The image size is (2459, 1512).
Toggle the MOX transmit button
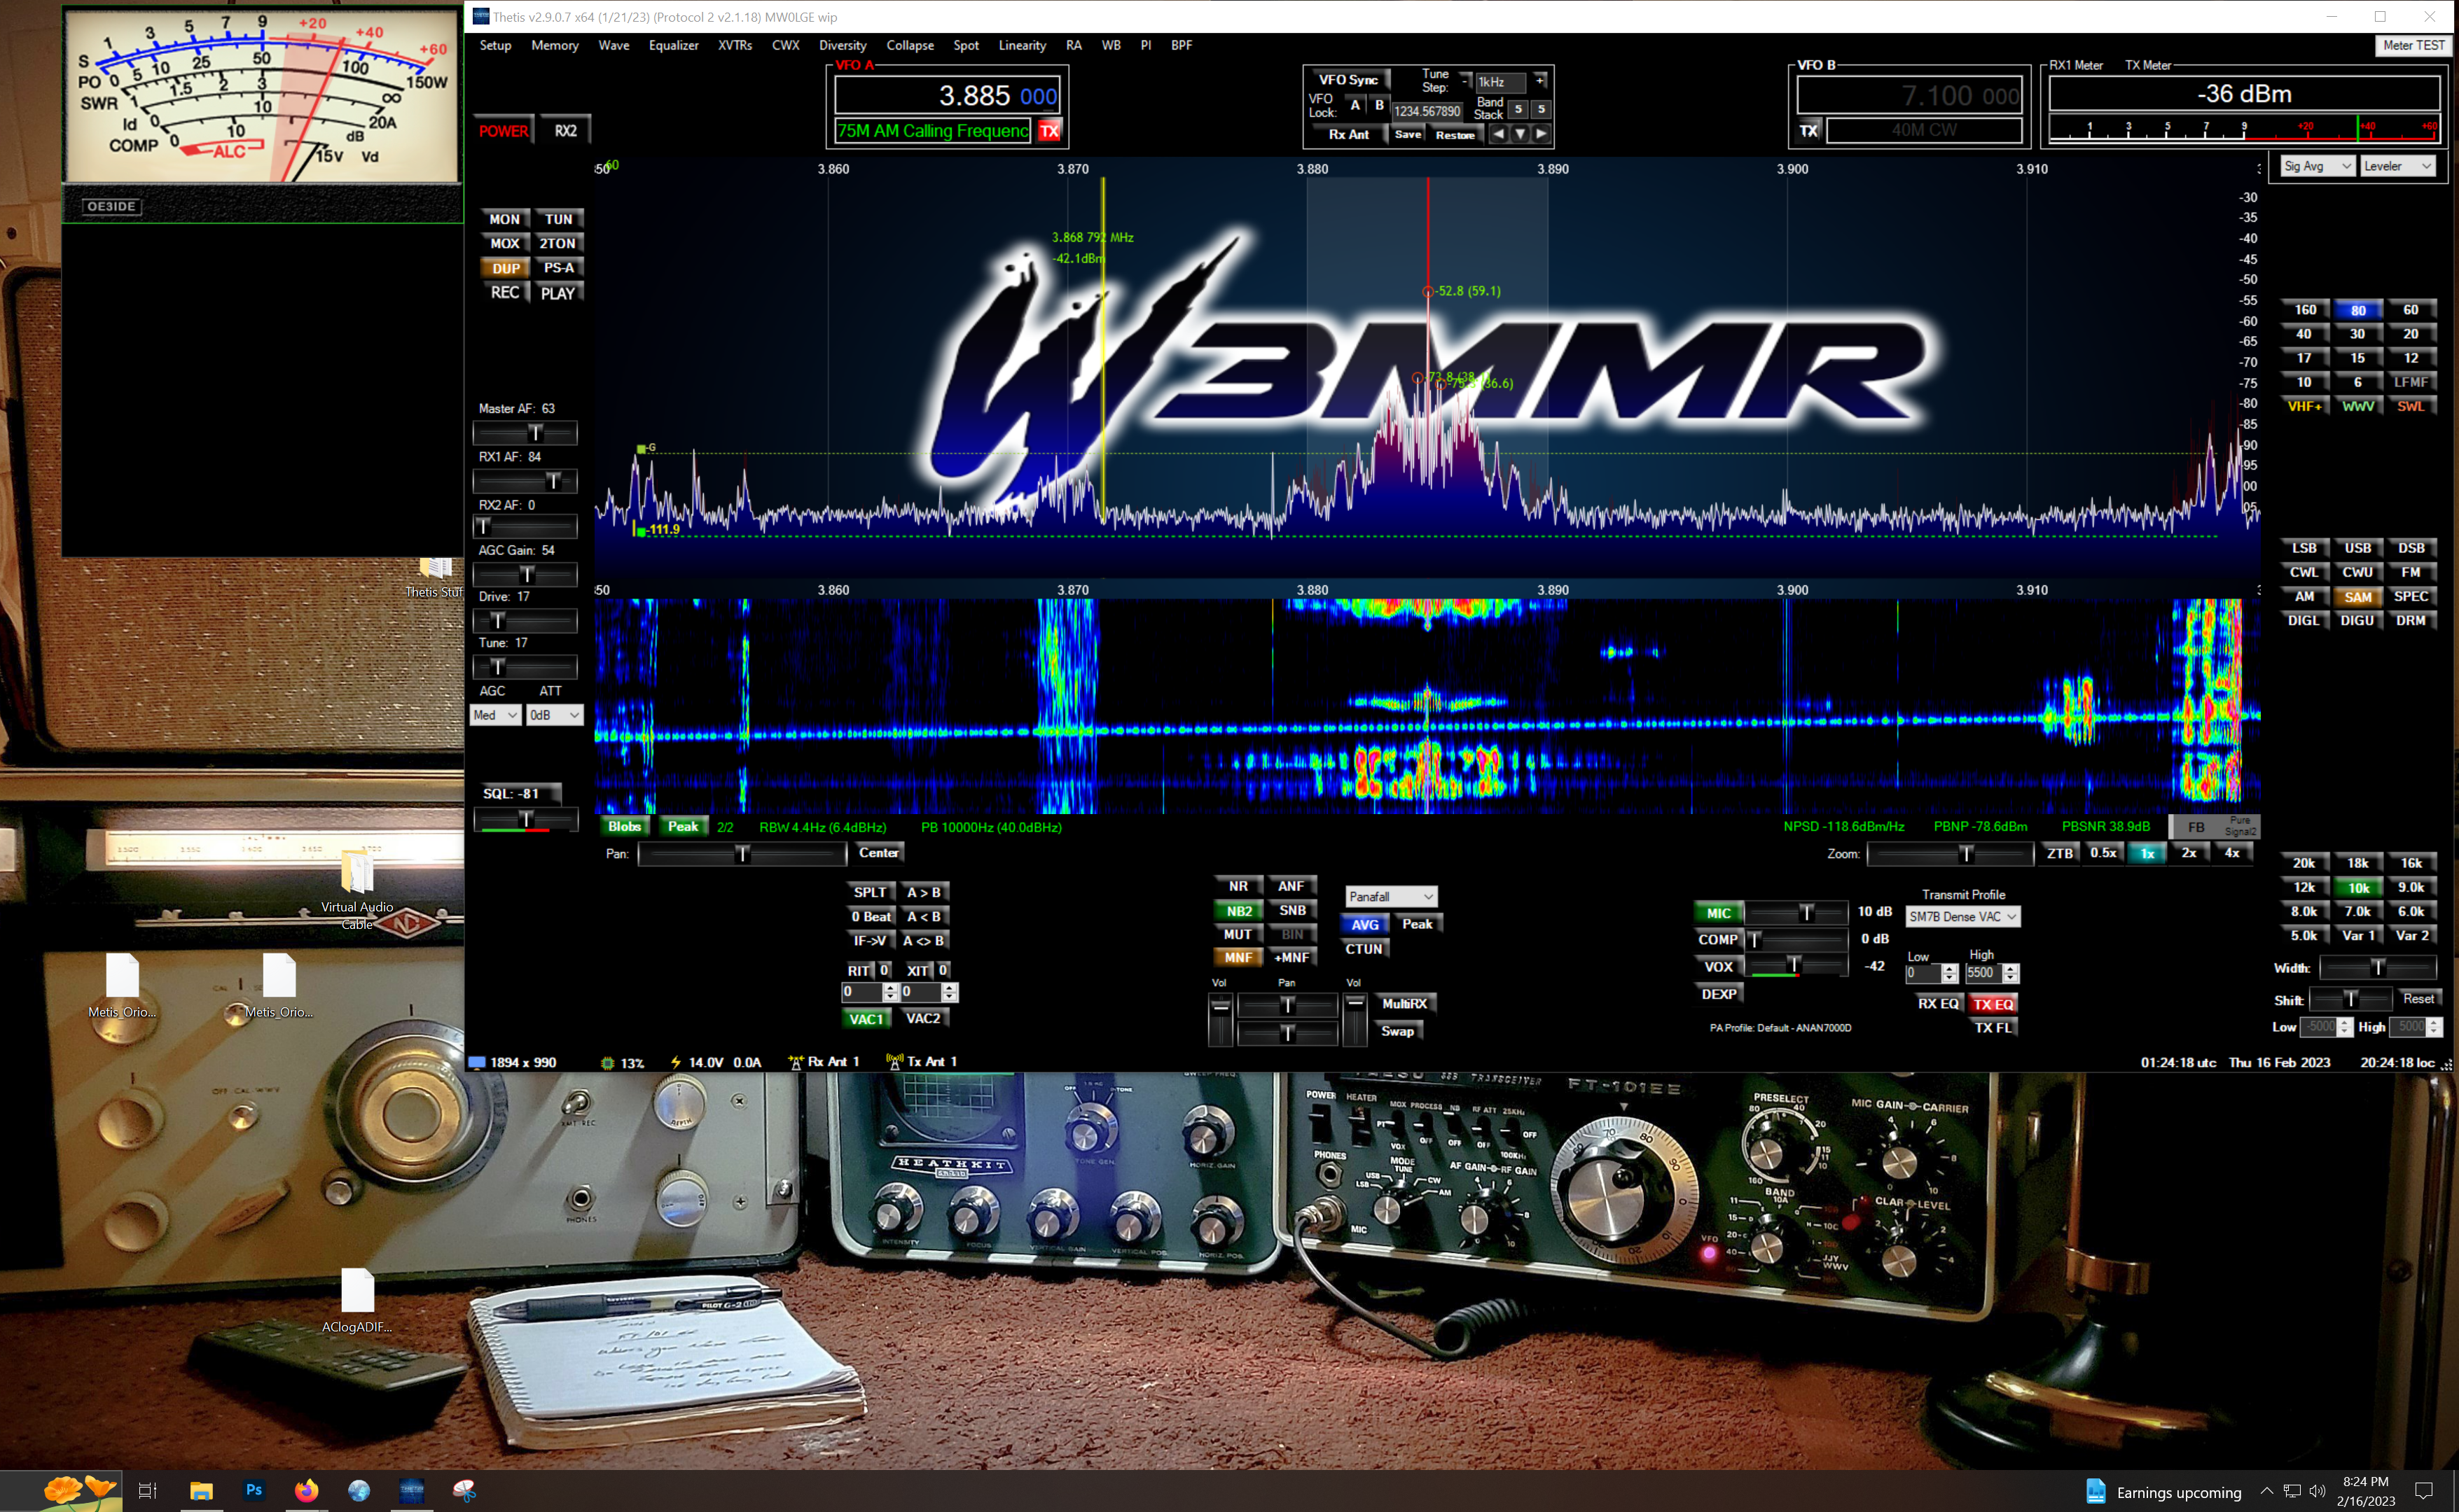click(x=504, y=243)
